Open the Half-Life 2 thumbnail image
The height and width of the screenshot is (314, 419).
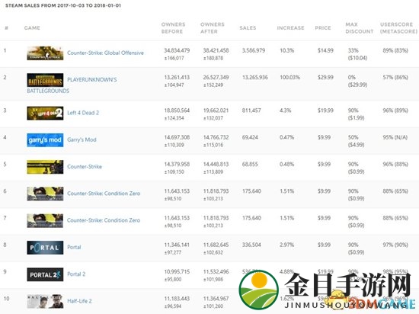click(45, 301)
